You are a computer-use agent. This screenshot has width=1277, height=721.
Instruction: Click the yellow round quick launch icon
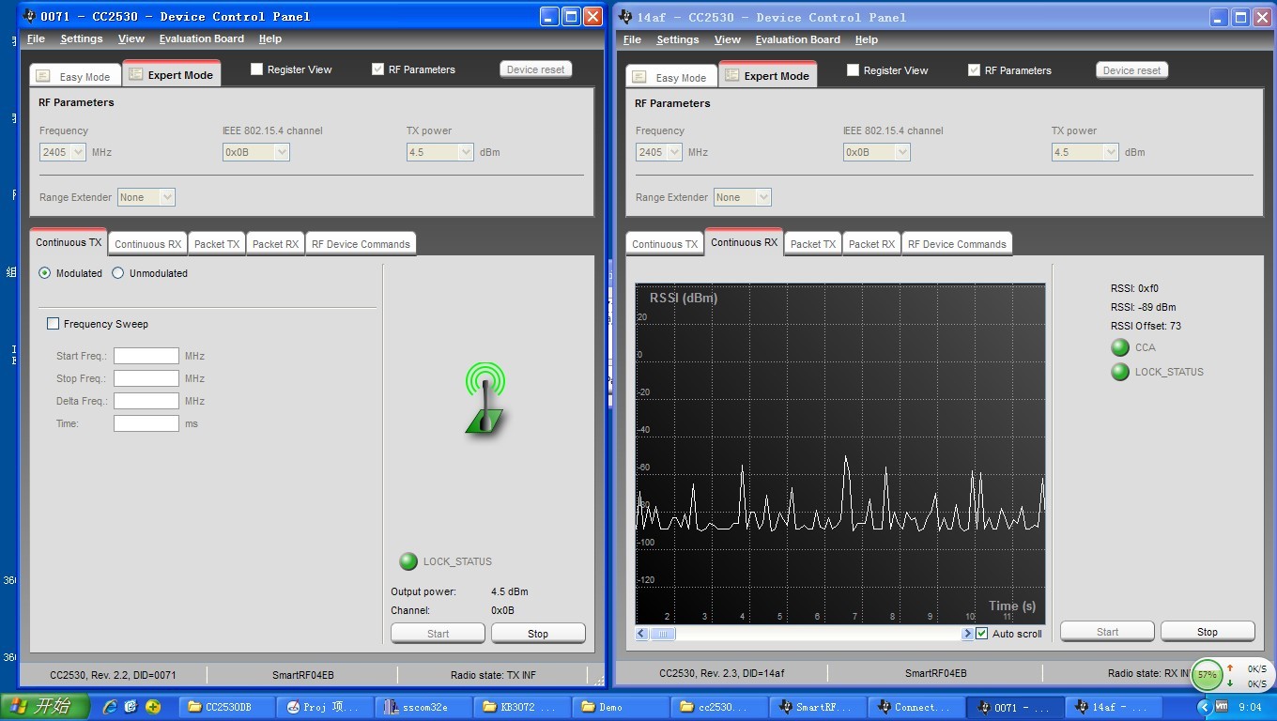click(153, 707)
